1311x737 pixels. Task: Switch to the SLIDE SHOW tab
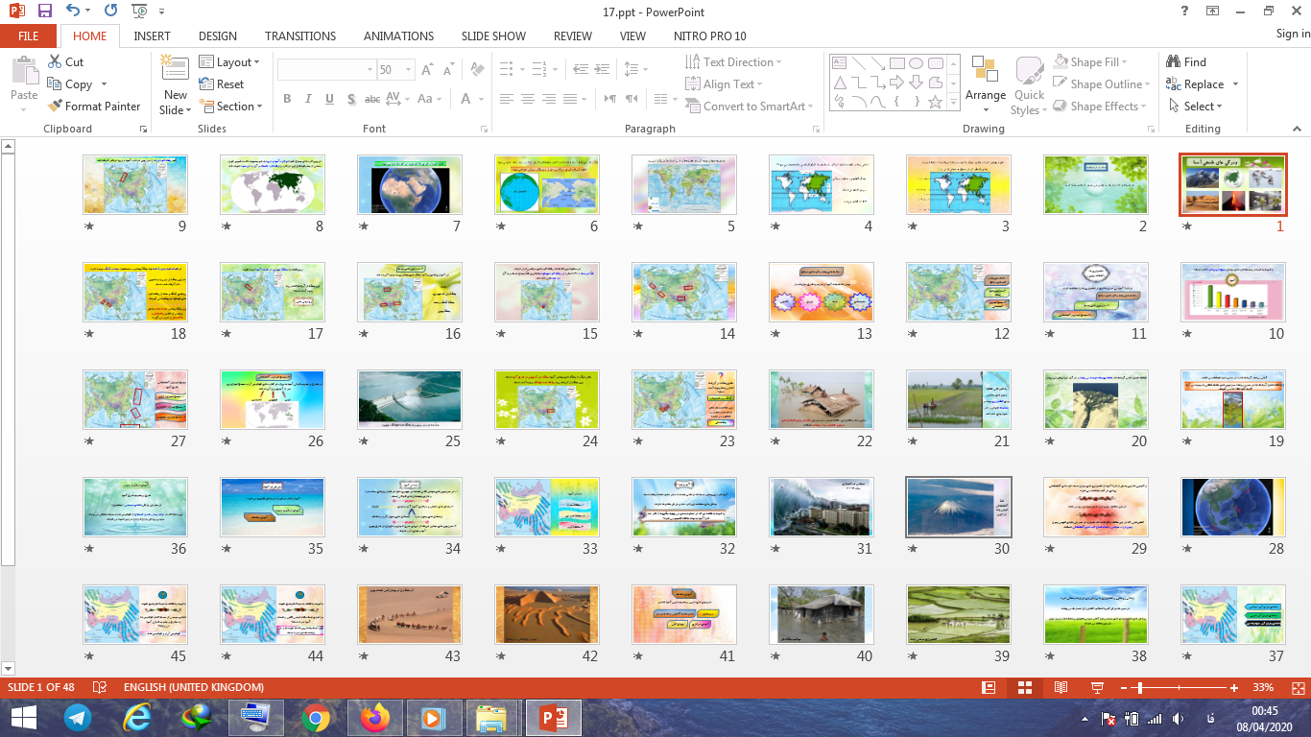(493, 36)
